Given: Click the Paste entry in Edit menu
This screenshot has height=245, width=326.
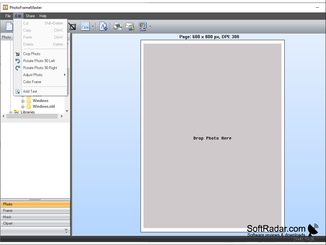Looking at the screenshot, I should (x=40, y=37).
